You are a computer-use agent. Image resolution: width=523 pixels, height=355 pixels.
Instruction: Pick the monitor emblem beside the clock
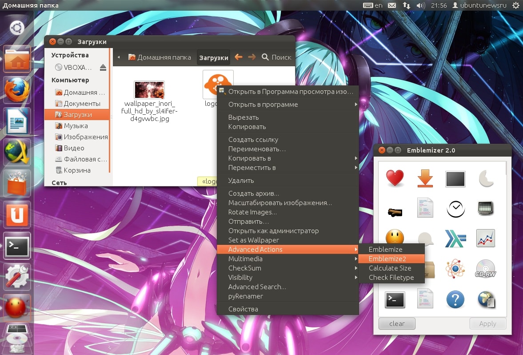click(486, 208)
